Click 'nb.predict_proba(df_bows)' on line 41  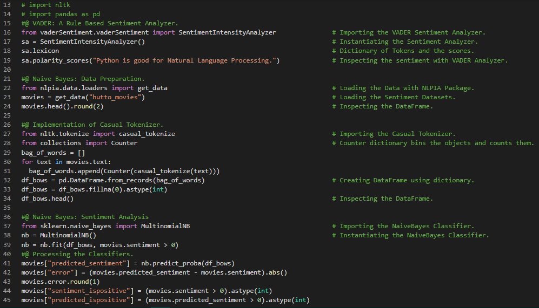click(188, 263)
